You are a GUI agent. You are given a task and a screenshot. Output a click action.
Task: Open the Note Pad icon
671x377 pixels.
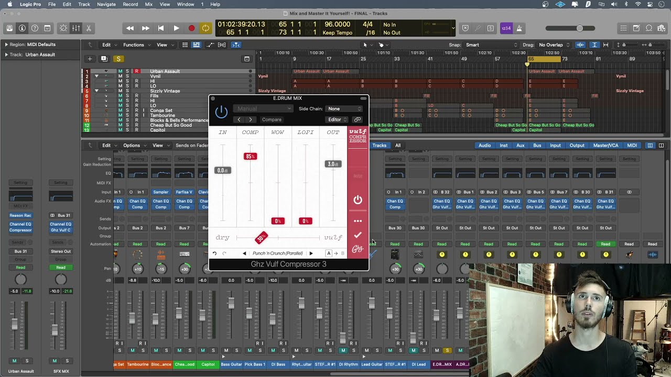(x=636, y=28)
